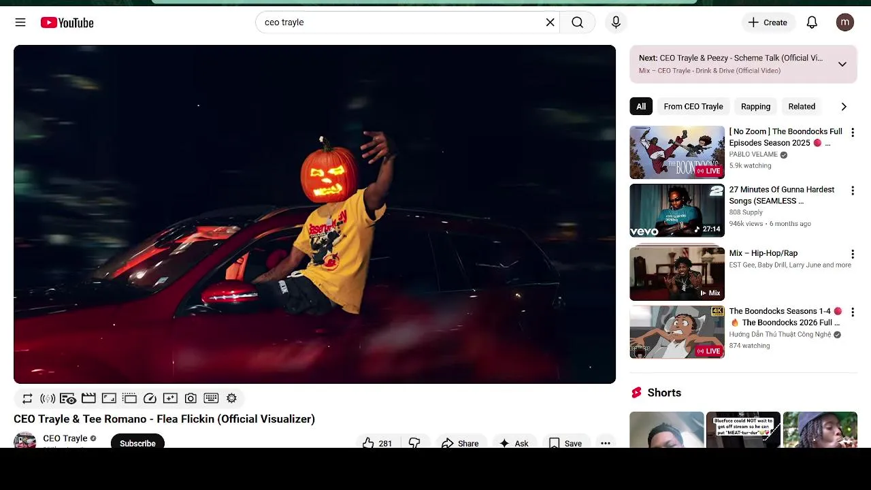
Task: Toggle the volume booster icon
Action: point(48,398)
